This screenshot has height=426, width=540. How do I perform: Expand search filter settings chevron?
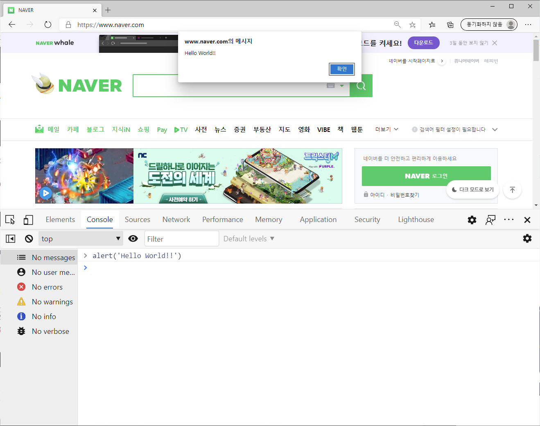coord(495,129)
